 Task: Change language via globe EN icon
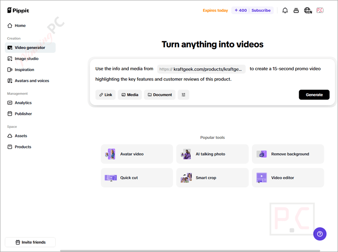[x=308, y=10]
